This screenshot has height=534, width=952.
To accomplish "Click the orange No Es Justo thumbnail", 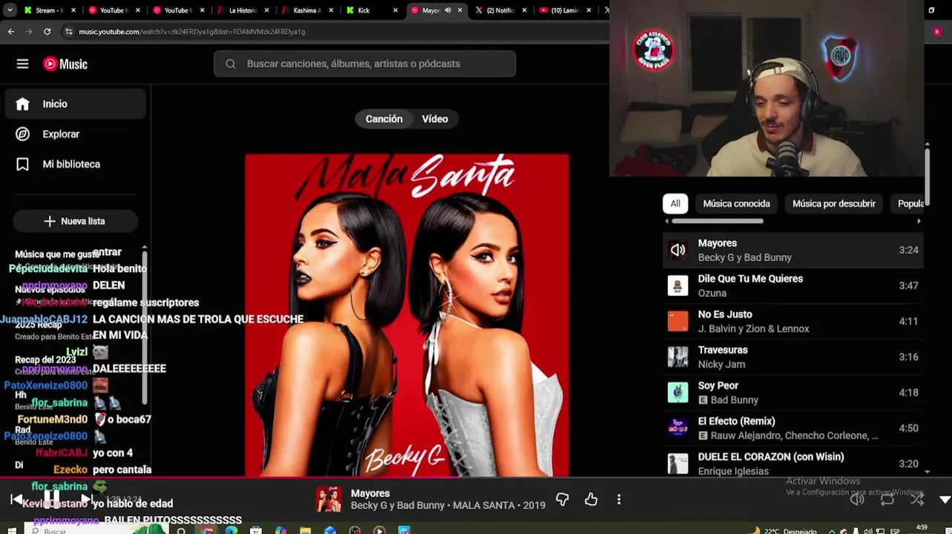I will (677, 321).
